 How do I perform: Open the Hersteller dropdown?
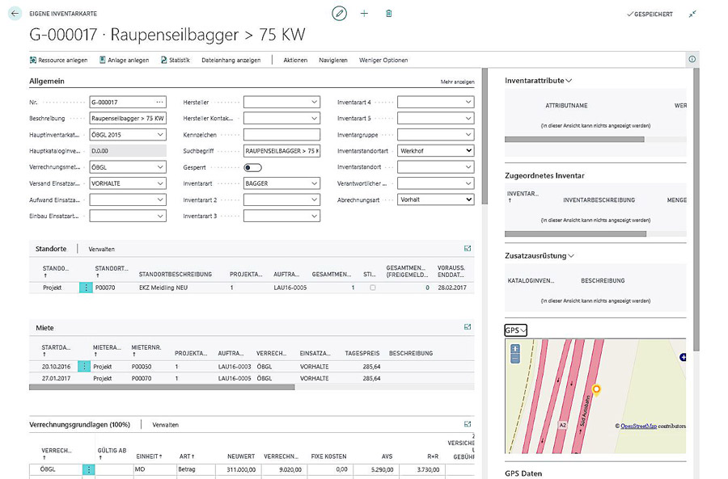pos(314,102)
